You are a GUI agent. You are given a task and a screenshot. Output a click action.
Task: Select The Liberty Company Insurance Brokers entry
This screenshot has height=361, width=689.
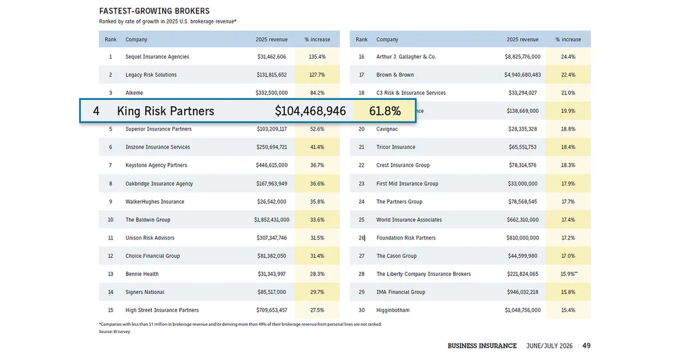pos(423,274)
